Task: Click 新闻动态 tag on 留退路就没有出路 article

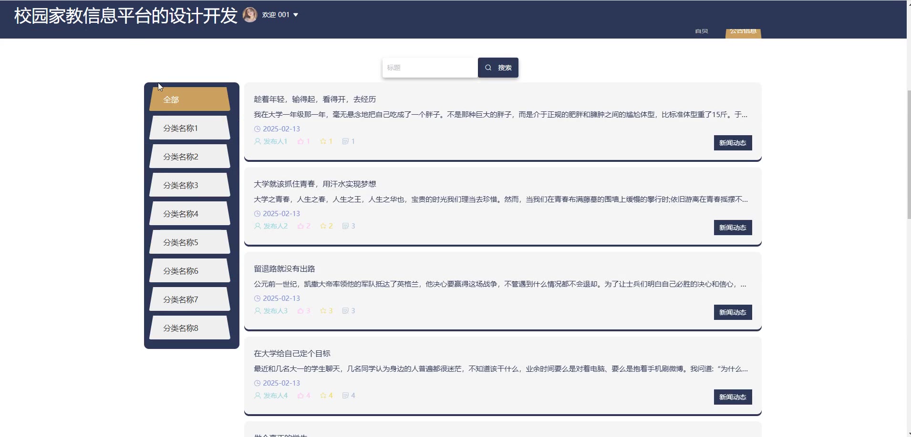Action: (x=733, y=312)
